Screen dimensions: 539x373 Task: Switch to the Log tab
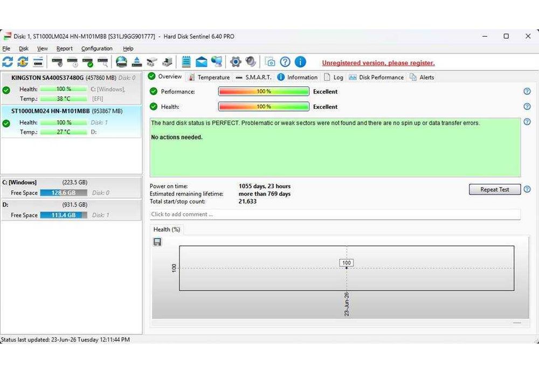coord(334,78)
